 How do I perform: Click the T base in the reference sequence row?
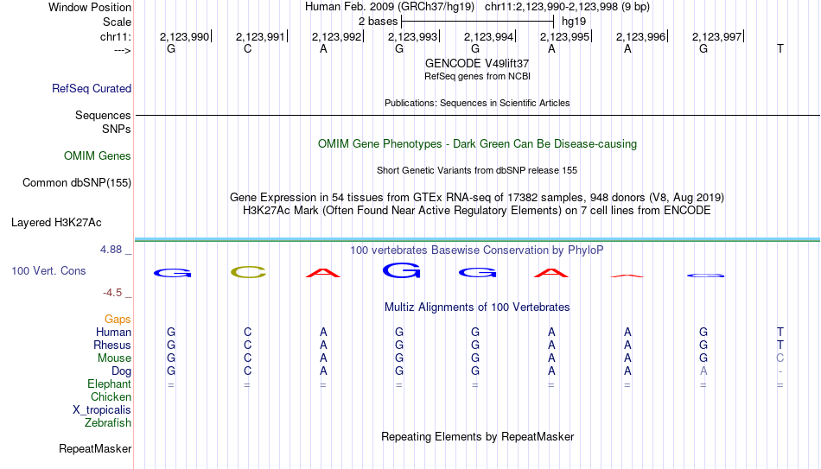780,48
